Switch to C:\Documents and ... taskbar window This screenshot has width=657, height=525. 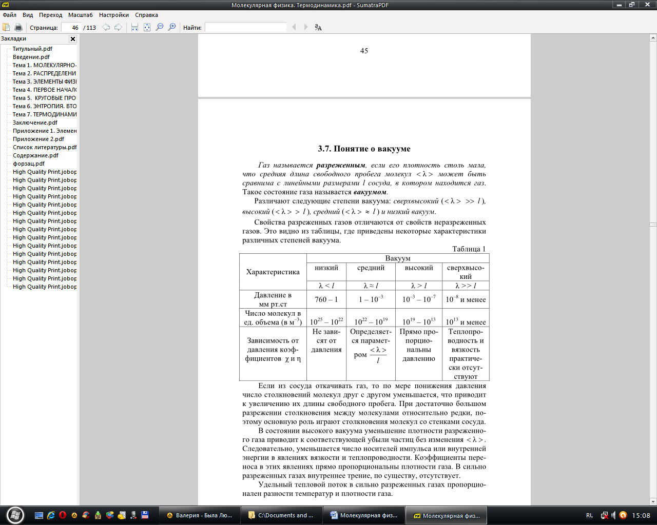coord(281,515)
